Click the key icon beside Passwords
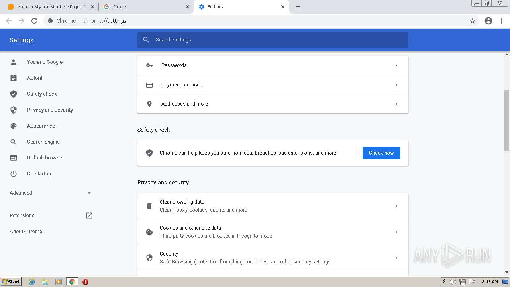 [149, 65]
